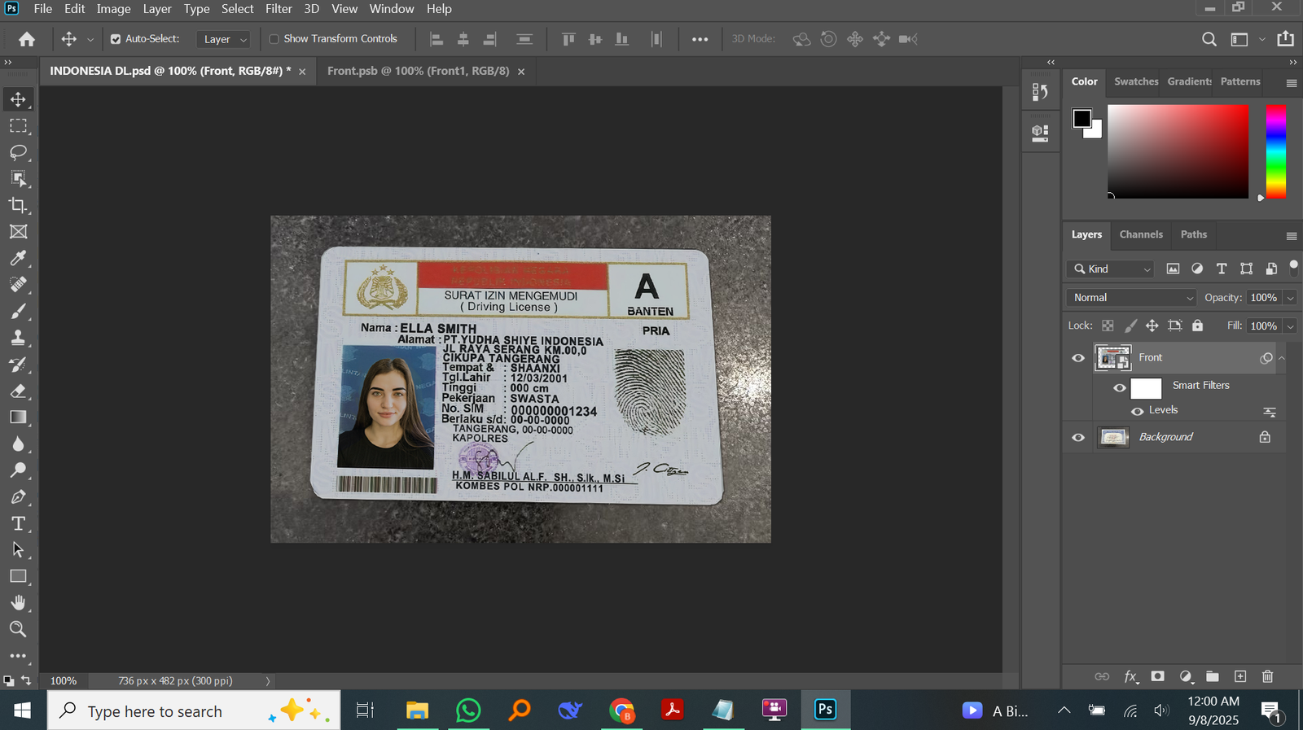
Task: Select the Horizontal Type tool
Action: (x=18, y=523)
